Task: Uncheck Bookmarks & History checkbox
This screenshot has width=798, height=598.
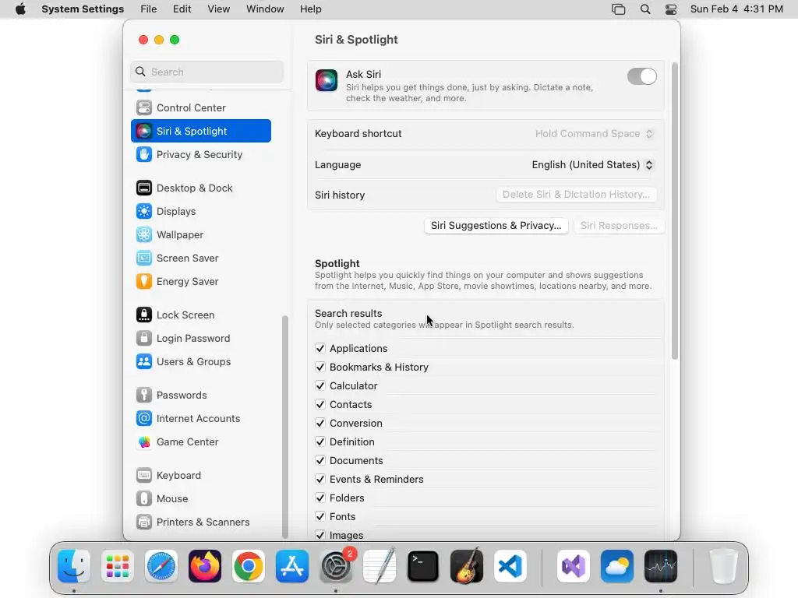Action: click(320, 368)
